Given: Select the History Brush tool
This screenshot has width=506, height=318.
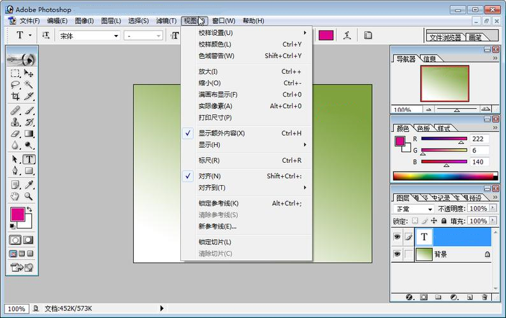Looking at the screenshot, I should [x=29, y=122].
